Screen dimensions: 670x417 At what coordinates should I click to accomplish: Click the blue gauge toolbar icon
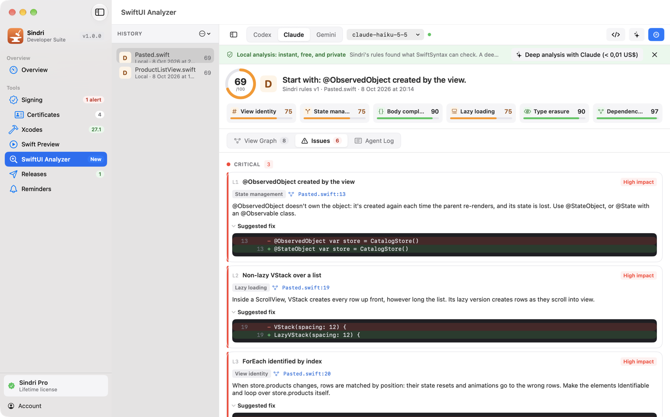tap(656, 34)
